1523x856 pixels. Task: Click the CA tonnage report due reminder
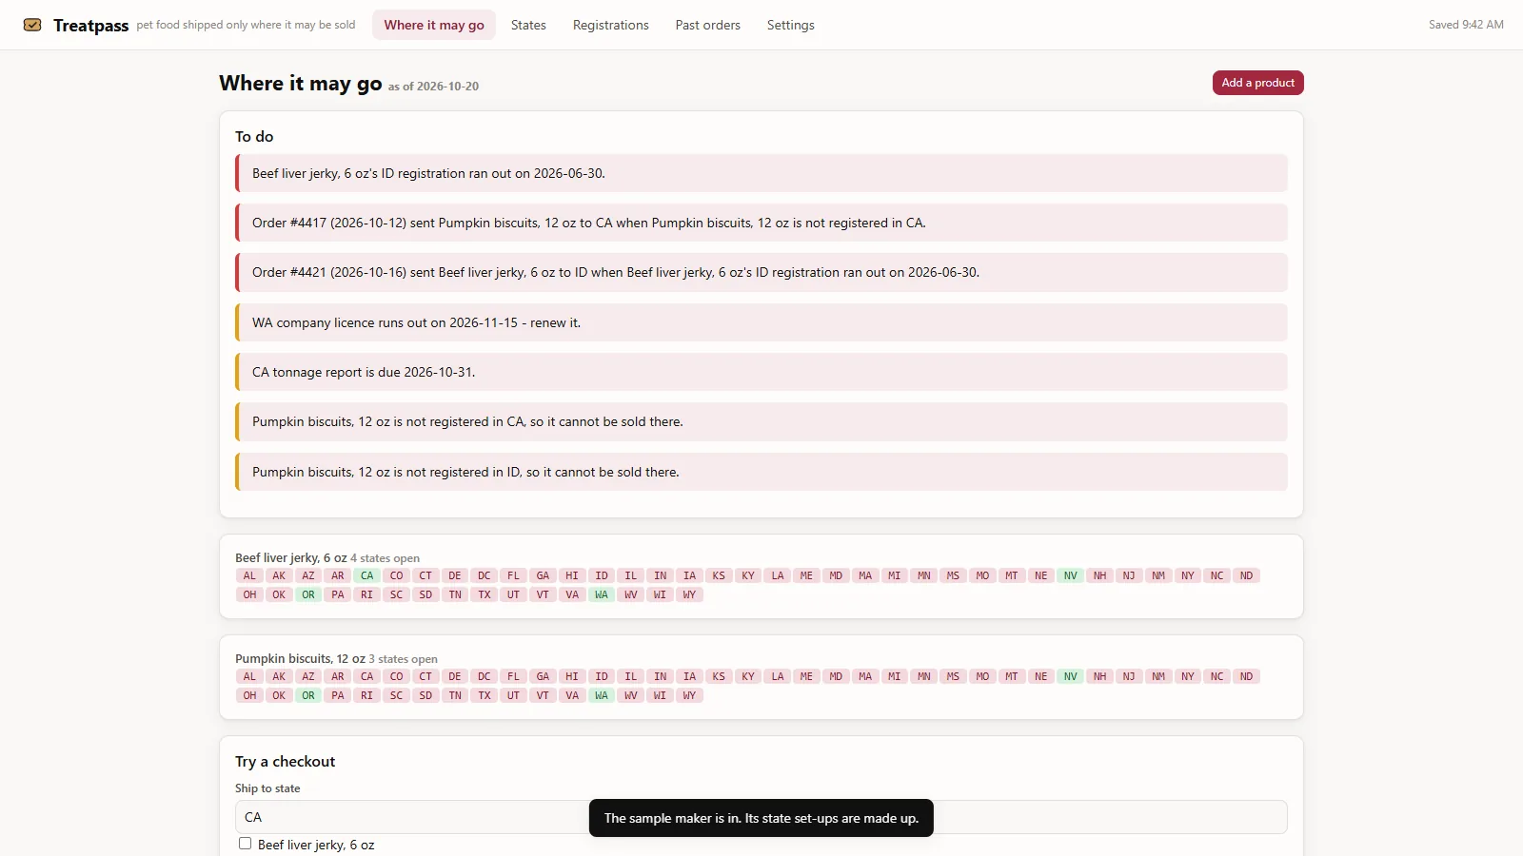[x=761, y=372]
